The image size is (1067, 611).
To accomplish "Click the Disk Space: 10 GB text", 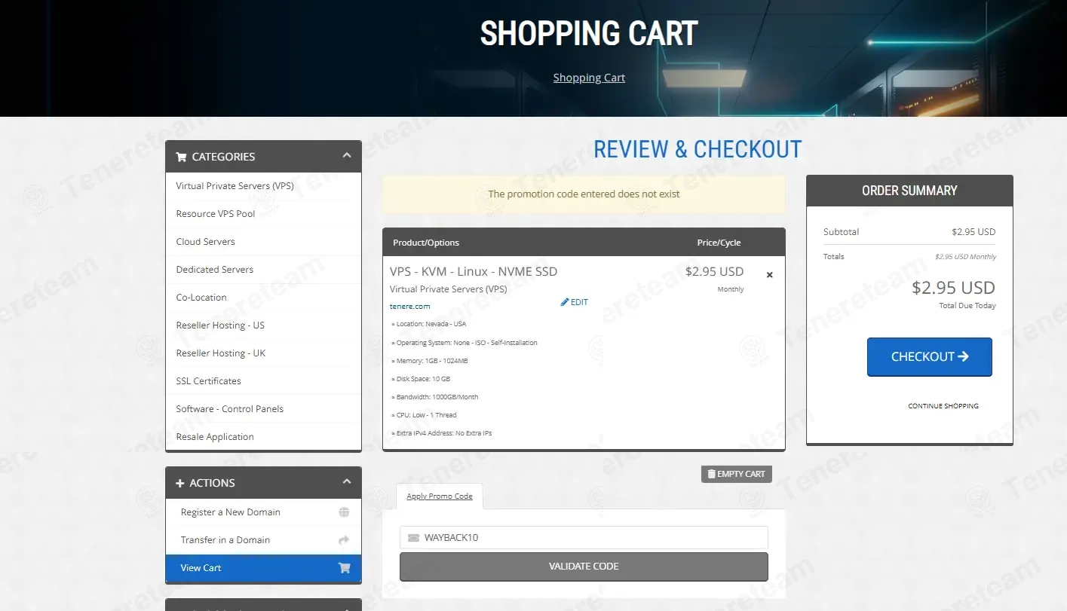I will pyautogui.click(x=421, y=379).
